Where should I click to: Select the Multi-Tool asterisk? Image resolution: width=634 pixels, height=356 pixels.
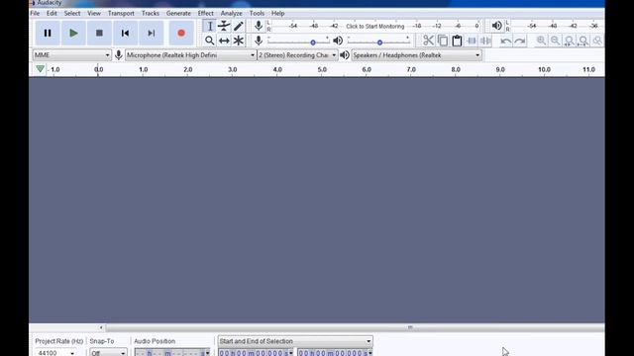click(238, 41)
